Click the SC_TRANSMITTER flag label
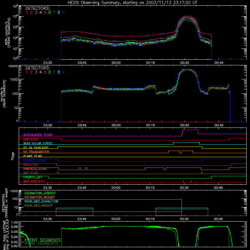The width and height of the screenshot is (250, 250). (x=36, y=152)
